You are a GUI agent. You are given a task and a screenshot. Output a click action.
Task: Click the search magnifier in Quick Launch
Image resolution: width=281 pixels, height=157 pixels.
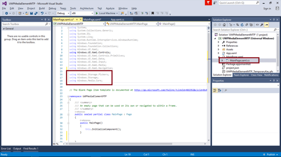[x=257, y=3]
